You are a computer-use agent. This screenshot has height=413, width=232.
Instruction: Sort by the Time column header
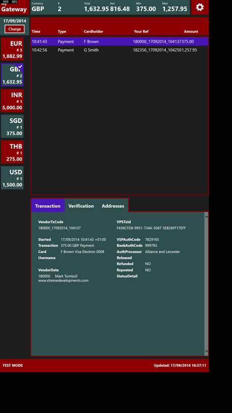36,31
